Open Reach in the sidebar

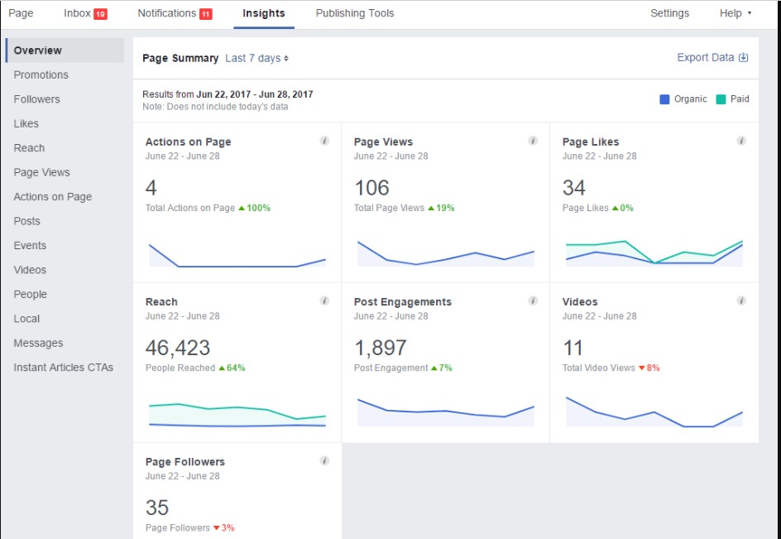(x=29, y=148)
